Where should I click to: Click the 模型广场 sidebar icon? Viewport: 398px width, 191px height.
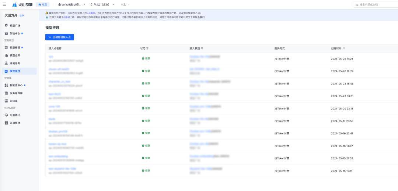point(6,26)
